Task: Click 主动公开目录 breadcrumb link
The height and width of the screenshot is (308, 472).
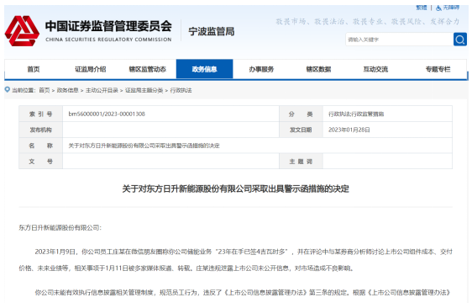Action: tap(102, 90)
